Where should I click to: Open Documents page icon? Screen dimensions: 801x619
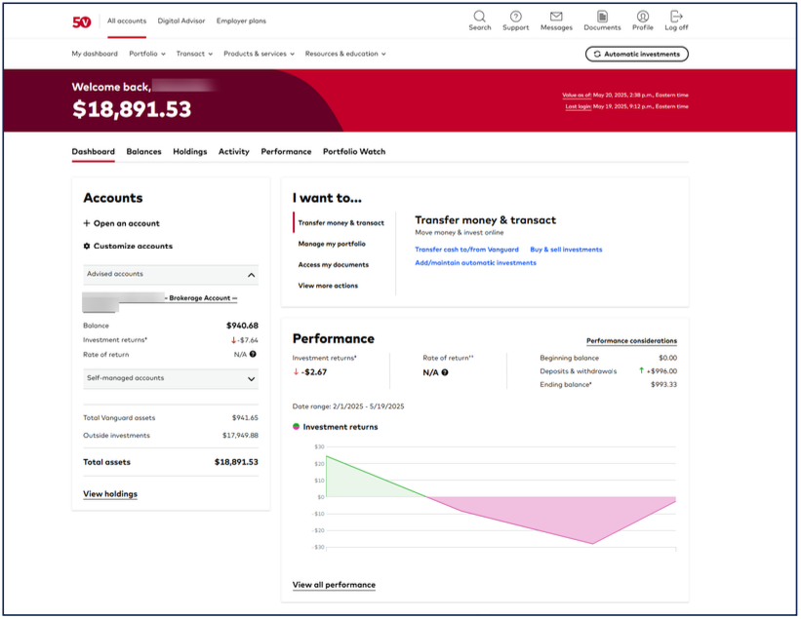pyautogui.click(x=602, y=17)
